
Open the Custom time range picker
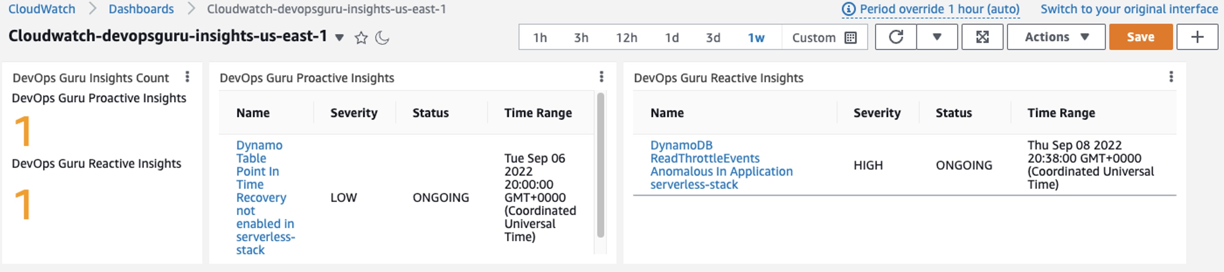pyautogui.click(x=825, y=38)
